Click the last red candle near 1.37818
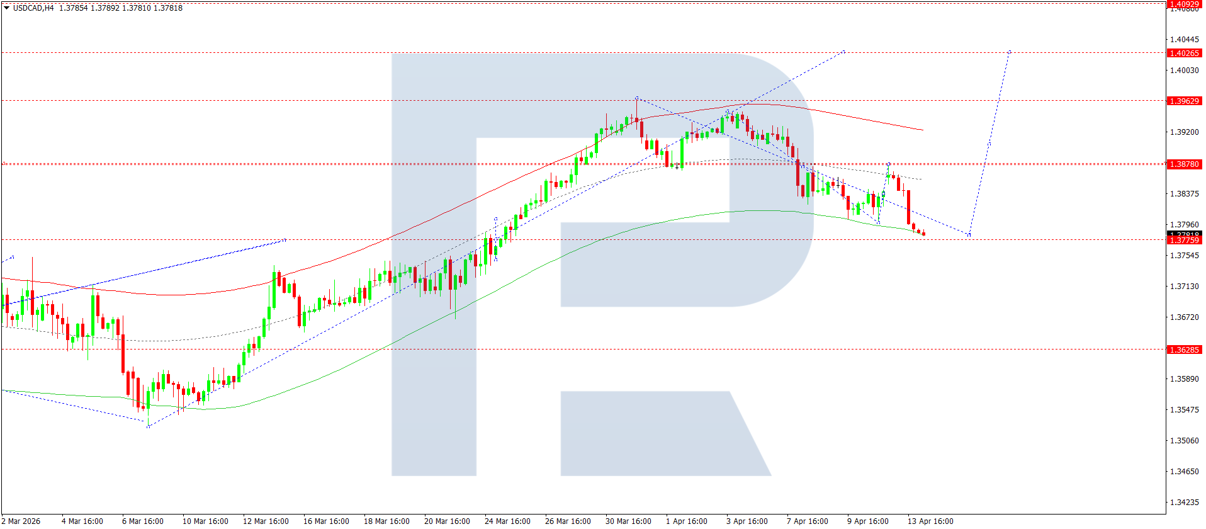1206x529 pixels. pos(923,234)
